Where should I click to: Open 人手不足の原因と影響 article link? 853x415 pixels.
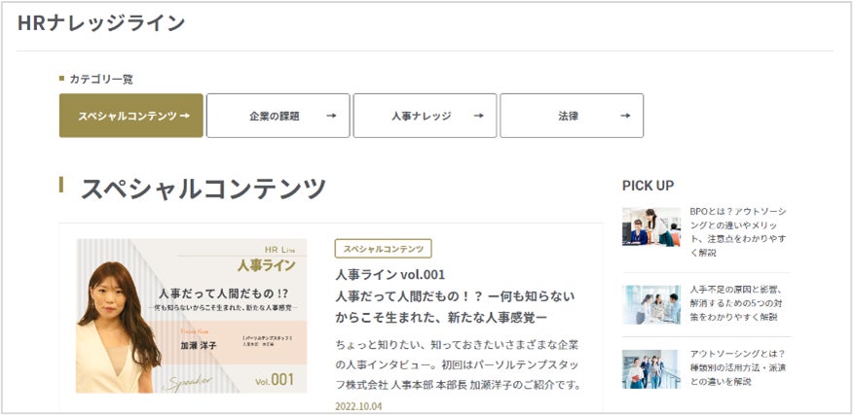tap(738, 302)
